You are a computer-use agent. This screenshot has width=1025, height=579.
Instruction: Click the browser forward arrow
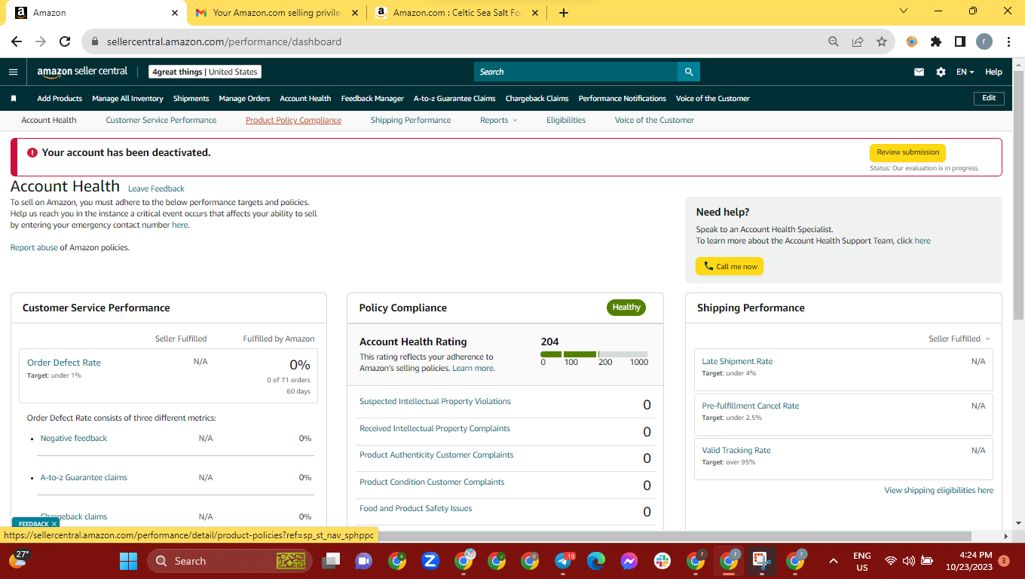(41, 42)
